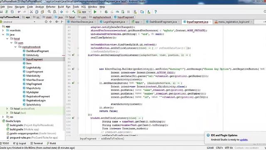Switch to the DashBoardFragment.java tab
The width and height of the screenshot is (266, 150).
click(x=163, y=22)
